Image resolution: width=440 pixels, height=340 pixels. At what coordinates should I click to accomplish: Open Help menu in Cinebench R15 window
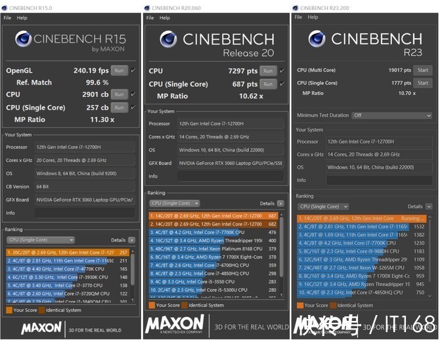click(x=22, y=18)
